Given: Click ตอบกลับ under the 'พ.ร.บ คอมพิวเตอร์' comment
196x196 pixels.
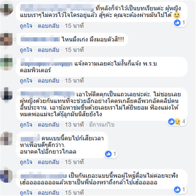Looking at the screenshot, I should coord(48,80).
